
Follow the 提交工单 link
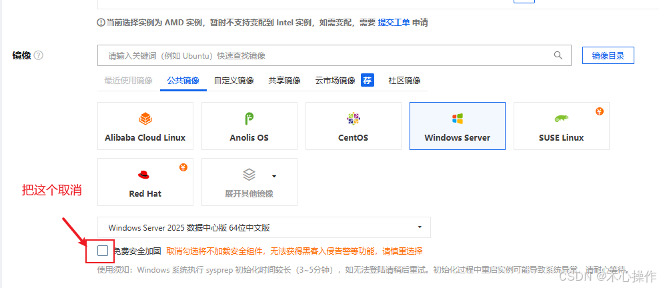pyautogui.click(x=394, y=23)
